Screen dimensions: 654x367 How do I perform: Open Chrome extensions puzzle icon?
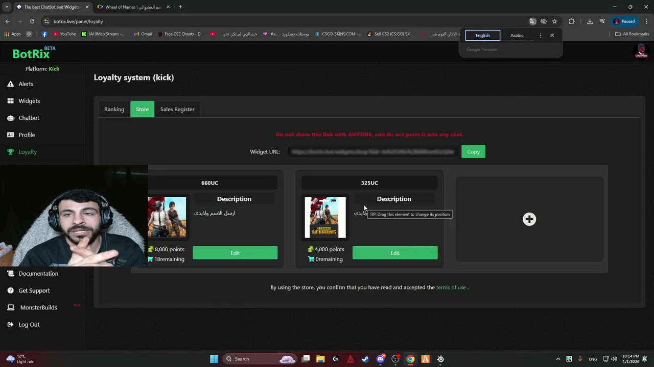click(571, 21)
